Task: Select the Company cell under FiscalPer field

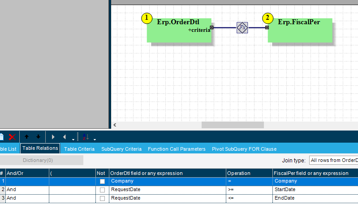Action: [x=315, y=181]
